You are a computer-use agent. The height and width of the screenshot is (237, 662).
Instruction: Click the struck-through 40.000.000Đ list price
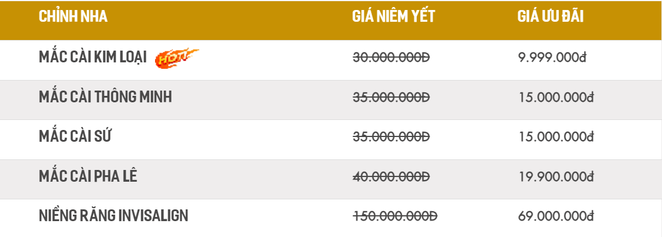tap(391, 176)
